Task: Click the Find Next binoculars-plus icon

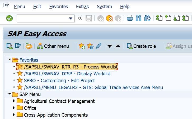Action: (x=147, y=18)
